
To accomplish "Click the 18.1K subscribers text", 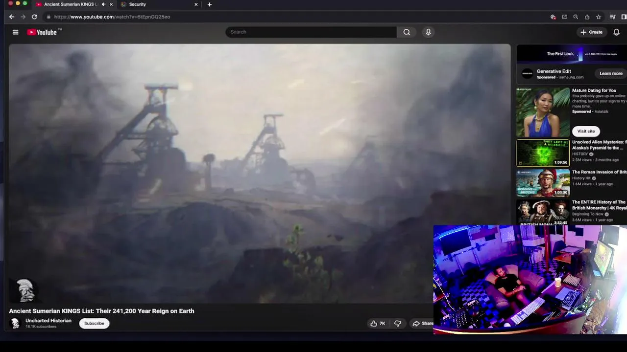I will pyautogui.click(x=41, y=327).
